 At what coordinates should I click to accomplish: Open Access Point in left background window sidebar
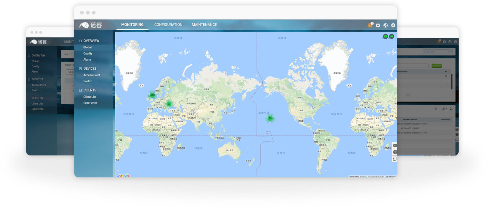click(x=39, y=85)
